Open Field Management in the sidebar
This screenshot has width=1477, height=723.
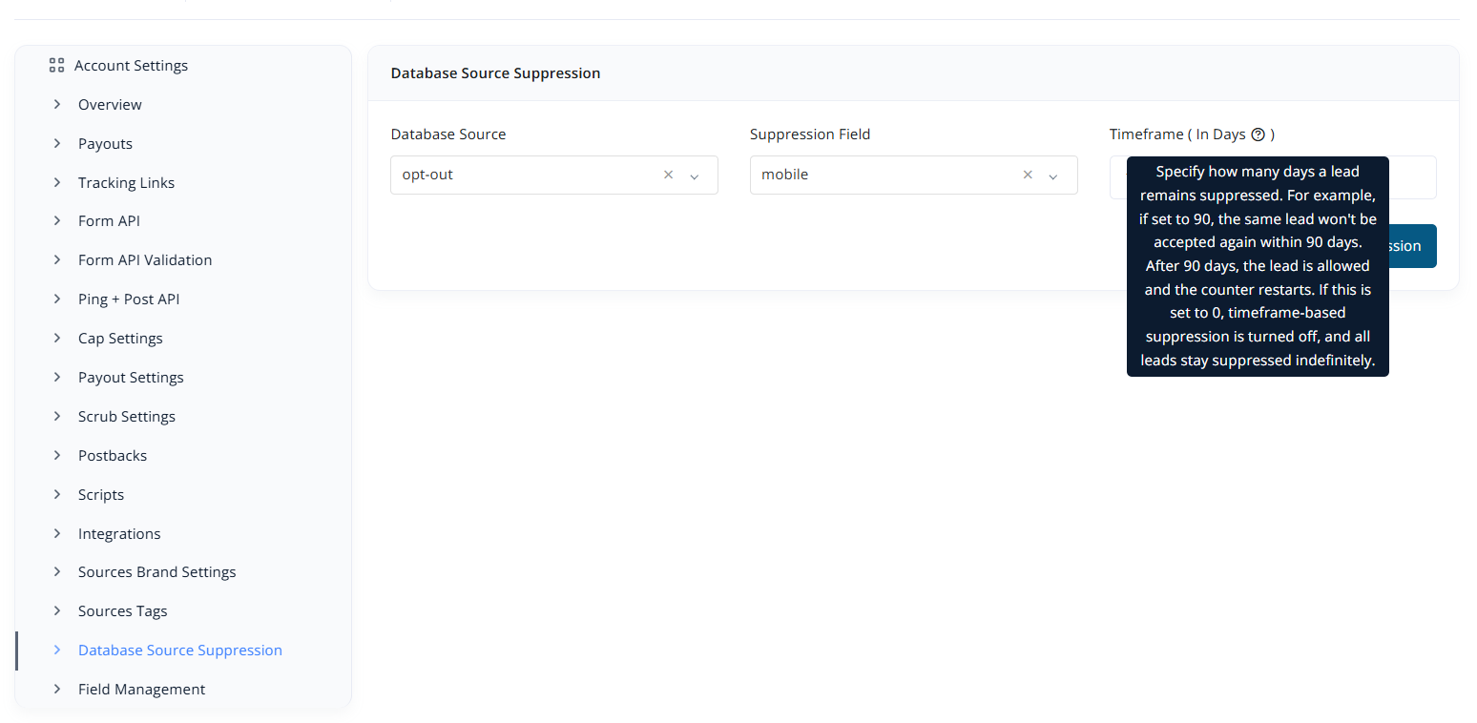tap(141, 689)
